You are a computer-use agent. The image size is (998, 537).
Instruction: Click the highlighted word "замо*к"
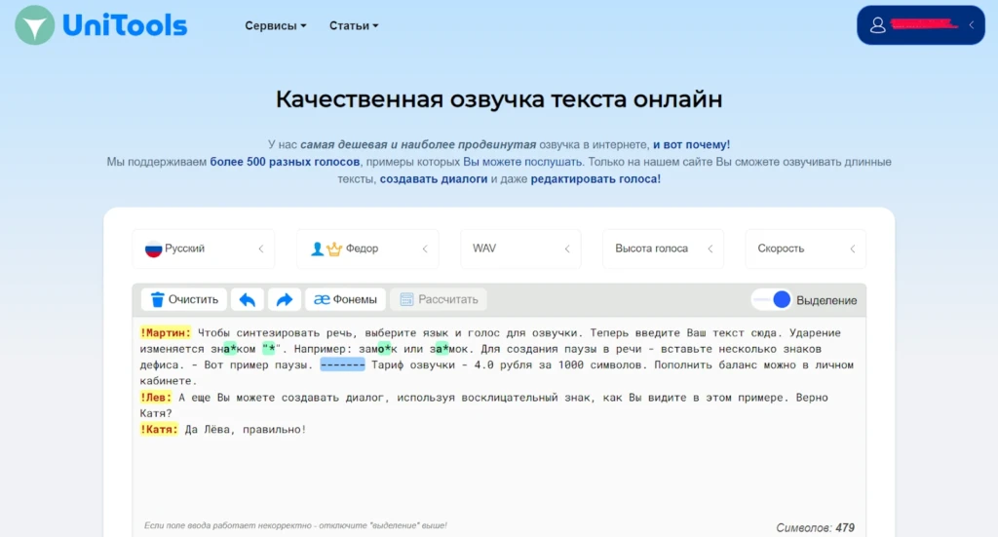378,349
